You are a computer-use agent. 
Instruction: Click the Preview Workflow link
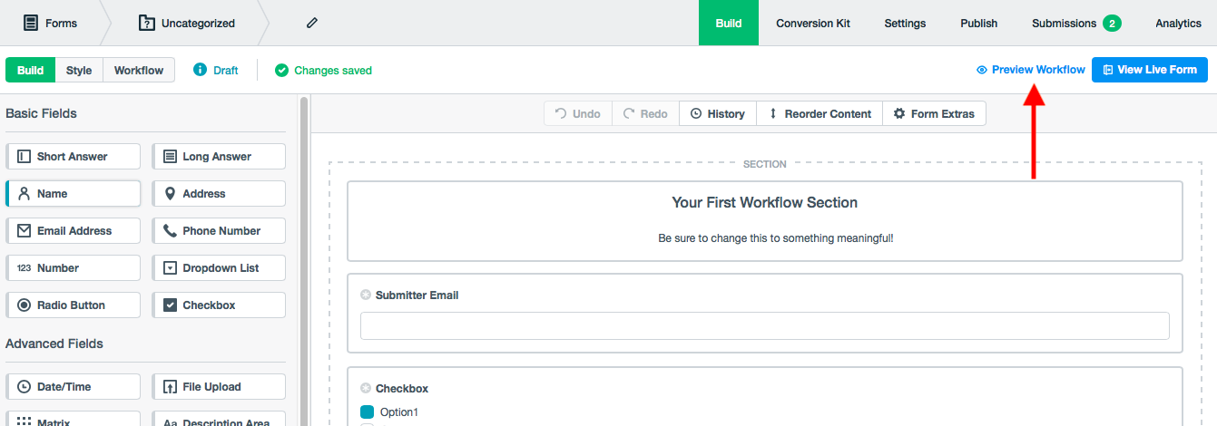pyautogui.click(x=1030, y=70)
